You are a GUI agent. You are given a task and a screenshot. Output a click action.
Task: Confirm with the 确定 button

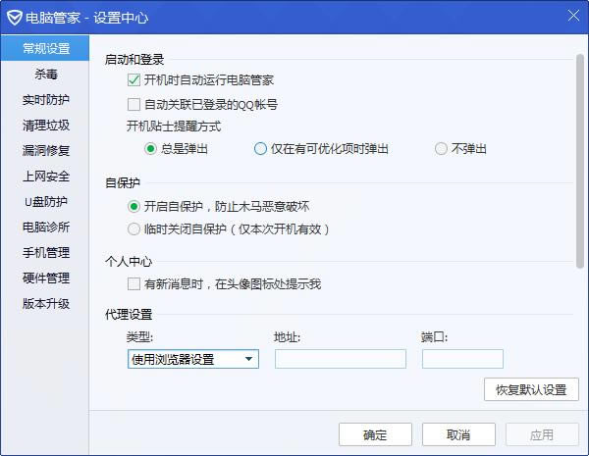click(x=375, y=434)
